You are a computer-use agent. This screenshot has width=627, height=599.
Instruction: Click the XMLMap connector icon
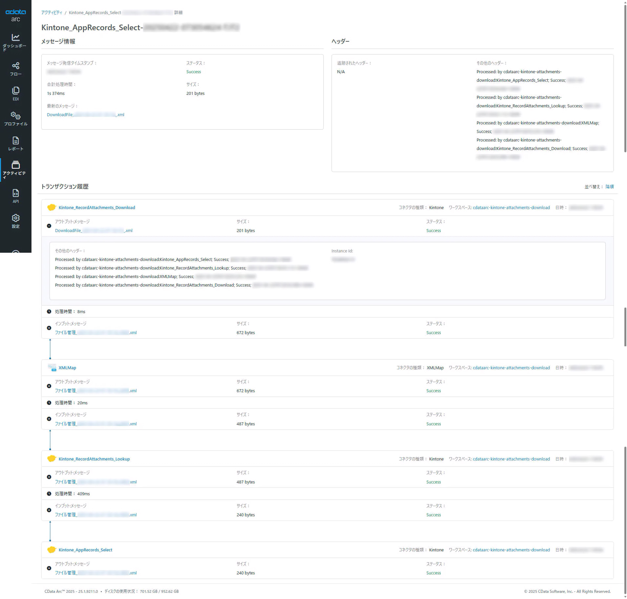52,368
